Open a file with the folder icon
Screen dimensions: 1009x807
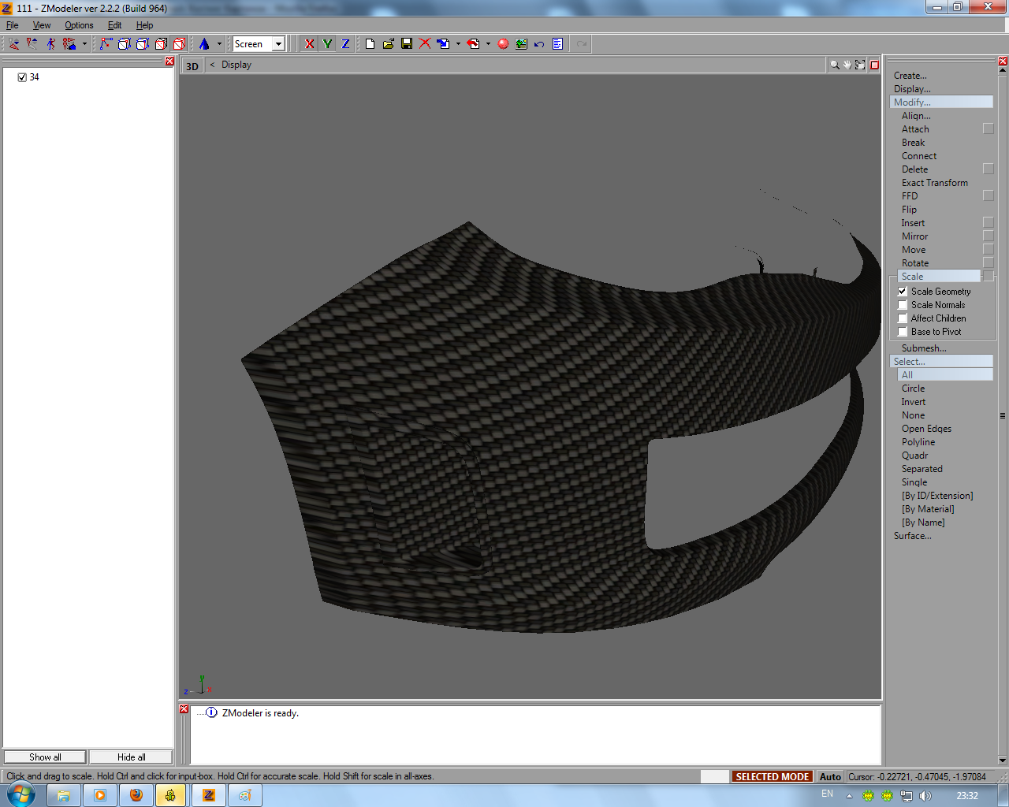(389, 44)
